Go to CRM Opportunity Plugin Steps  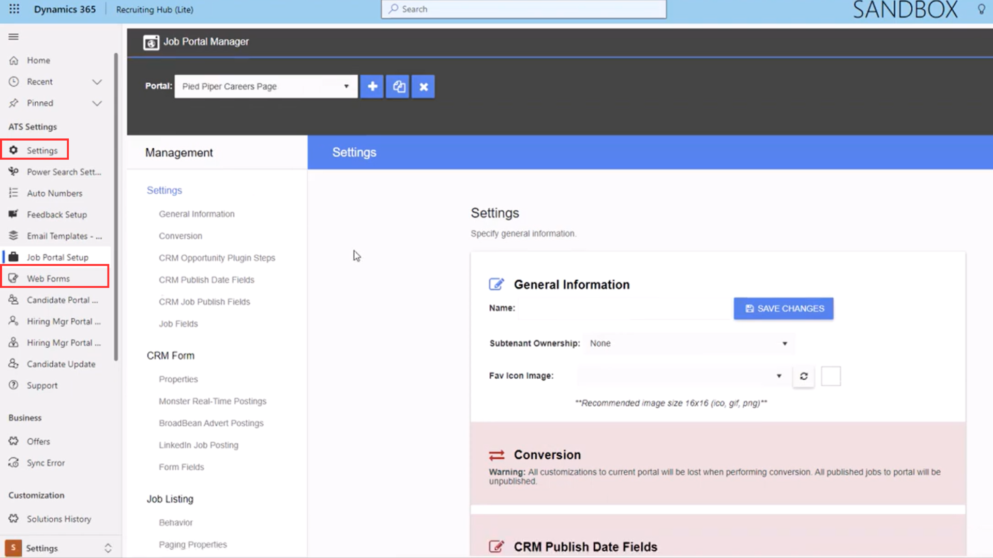[x=217, y=258]
